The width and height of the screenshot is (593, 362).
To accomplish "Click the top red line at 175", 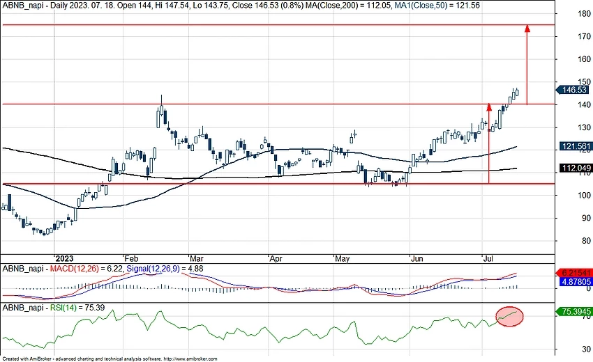I will (x=279, y=24).
